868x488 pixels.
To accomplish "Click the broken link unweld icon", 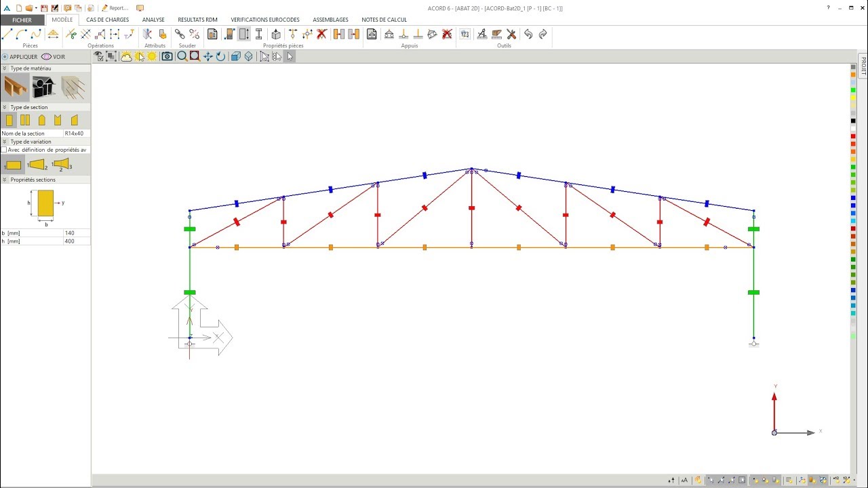I will click(x=194, y=34).
